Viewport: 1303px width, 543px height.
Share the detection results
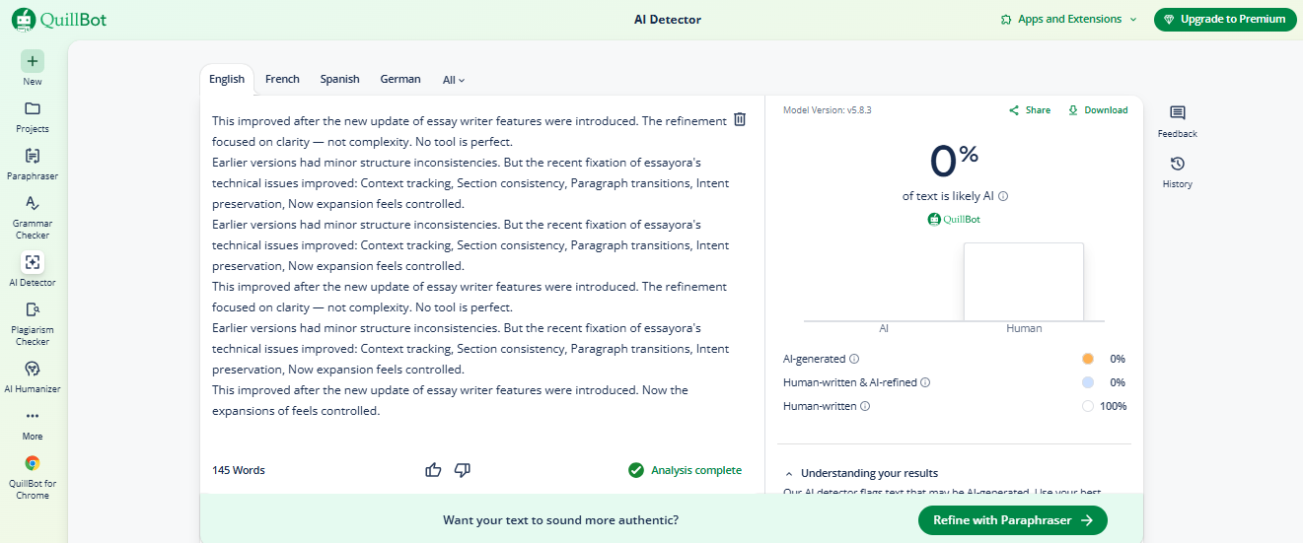(1030, 110)
